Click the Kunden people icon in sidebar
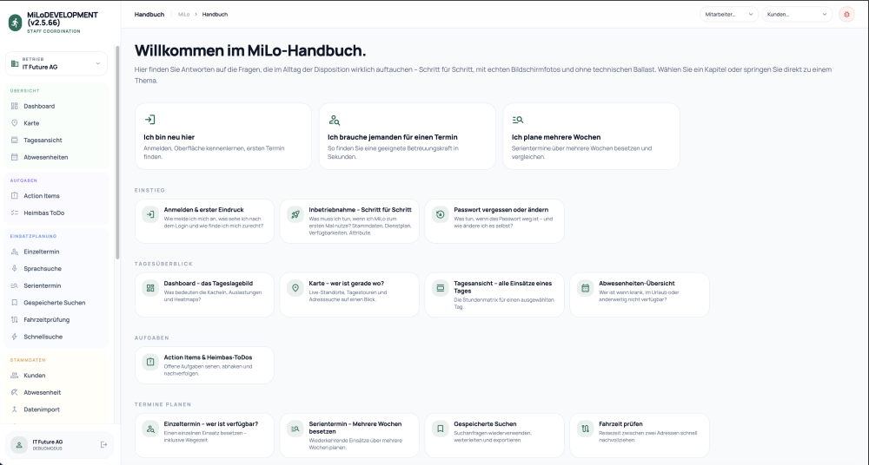 pos(15,376)
